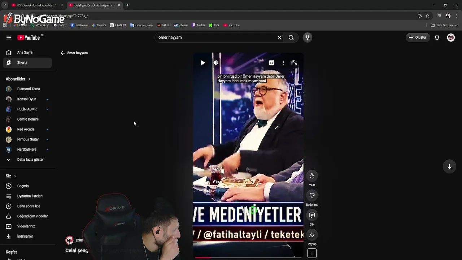Open the ChatGPT bookmark
Image resolution: width=462 pixels, height=260 pixels.
[x=118, y=25]
